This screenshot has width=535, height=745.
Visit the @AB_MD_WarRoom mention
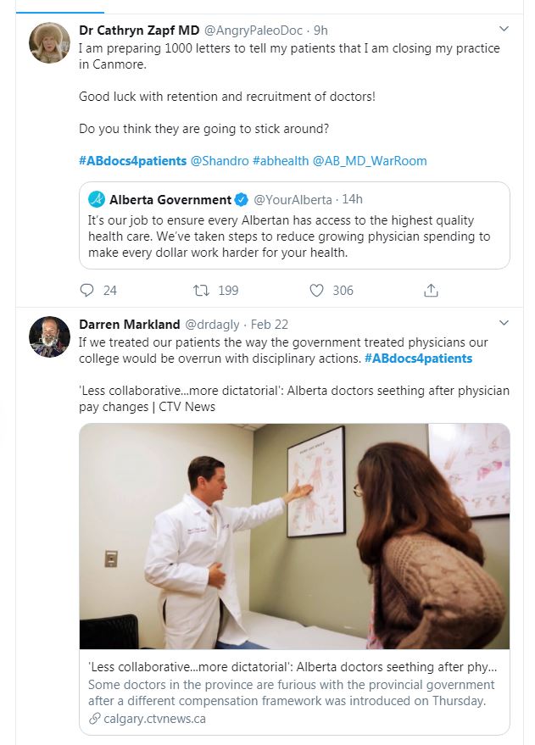[x=370, y=160]
